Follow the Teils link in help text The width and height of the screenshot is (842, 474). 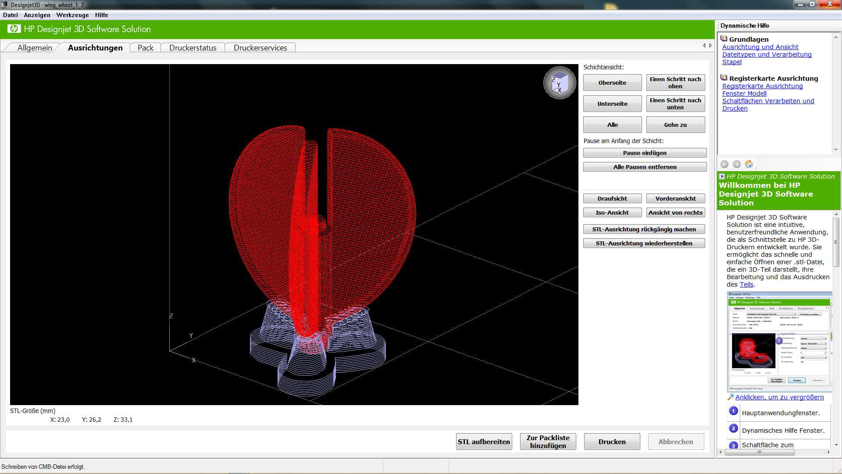click(x=746, y=284)
